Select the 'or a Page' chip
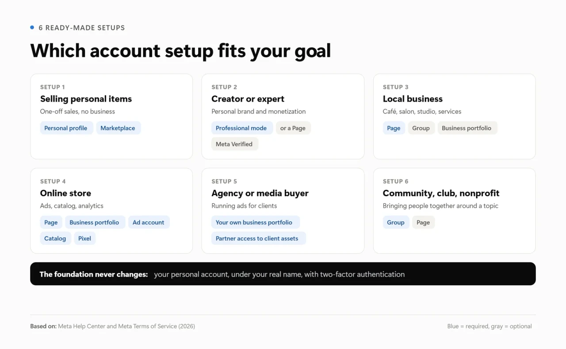Image resolution: width=566 pixels, height=349 pixels. click(x=293, y=128)
